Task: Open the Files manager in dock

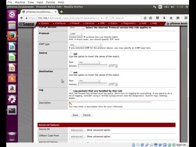Action: (x=12, y=25)
